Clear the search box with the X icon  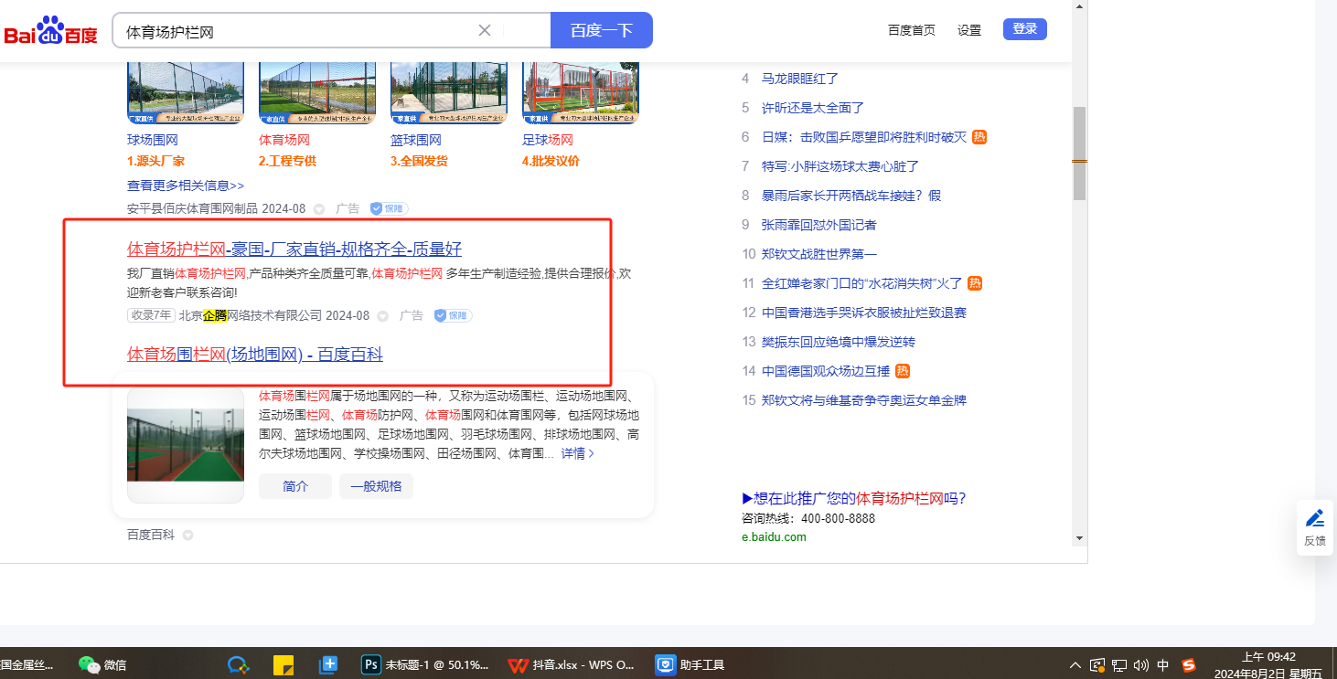(485, 30)
